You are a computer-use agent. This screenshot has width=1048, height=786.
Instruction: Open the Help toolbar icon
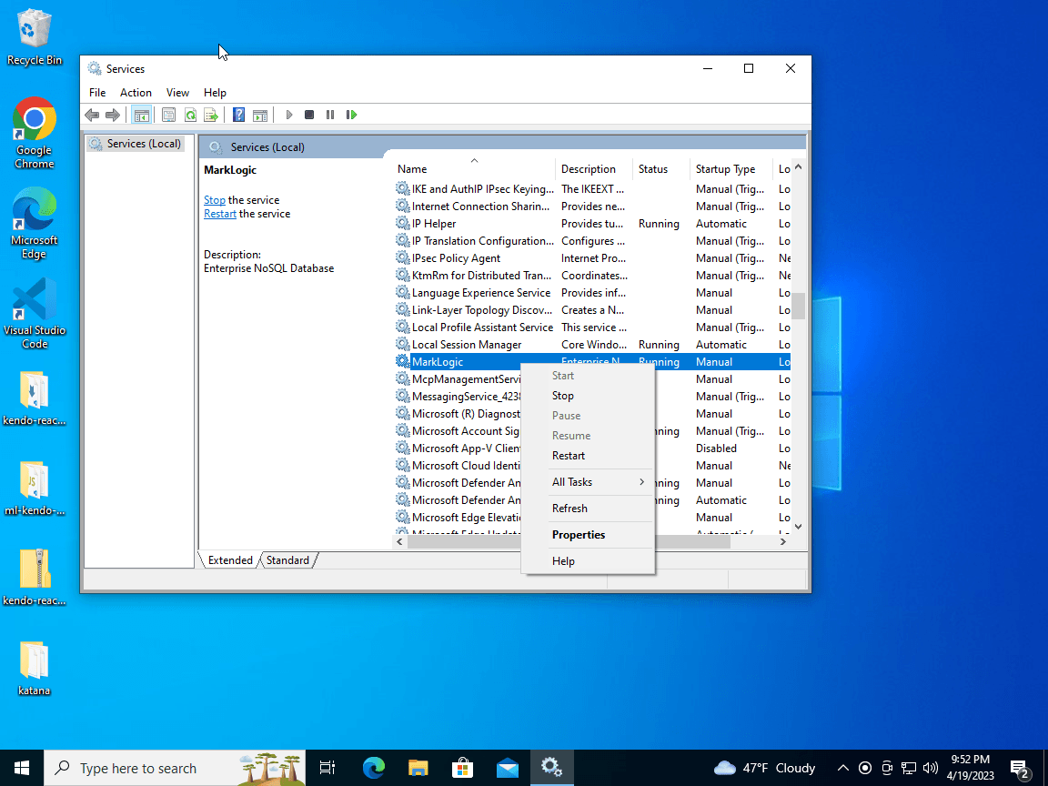pyautogui.click(x=238, y=115)
